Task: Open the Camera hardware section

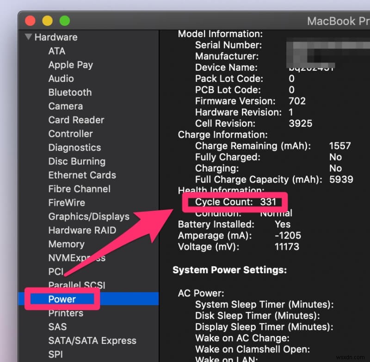Action: 65,106
